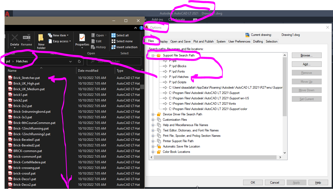Screen dimensions: 333x189
Task: Select the Brick-Beveled1.pat file
Action: pyautogui.click(x=27, y=140)
